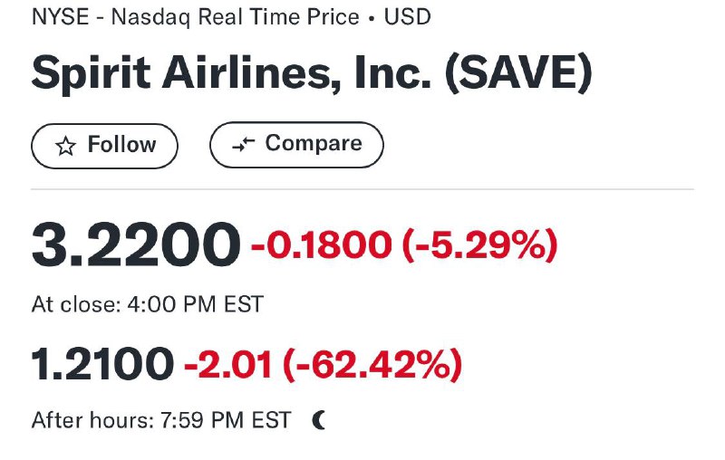Viewport: 725px width, 460px height.
Task: Click the Follow label text
Action: 122,145
